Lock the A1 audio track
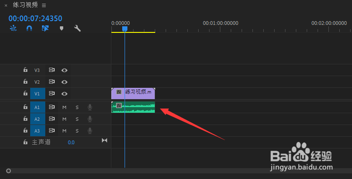 point(25,107)
